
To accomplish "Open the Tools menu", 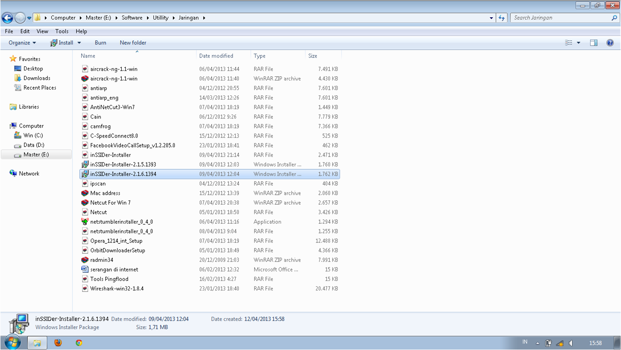I will point(62,31).
